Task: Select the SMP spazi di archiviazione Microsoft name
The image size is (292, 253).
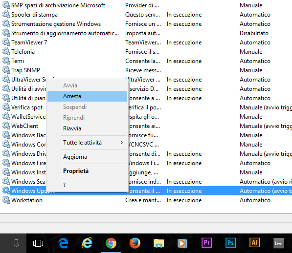Action: pyautogui.click(x=58, y=5)
